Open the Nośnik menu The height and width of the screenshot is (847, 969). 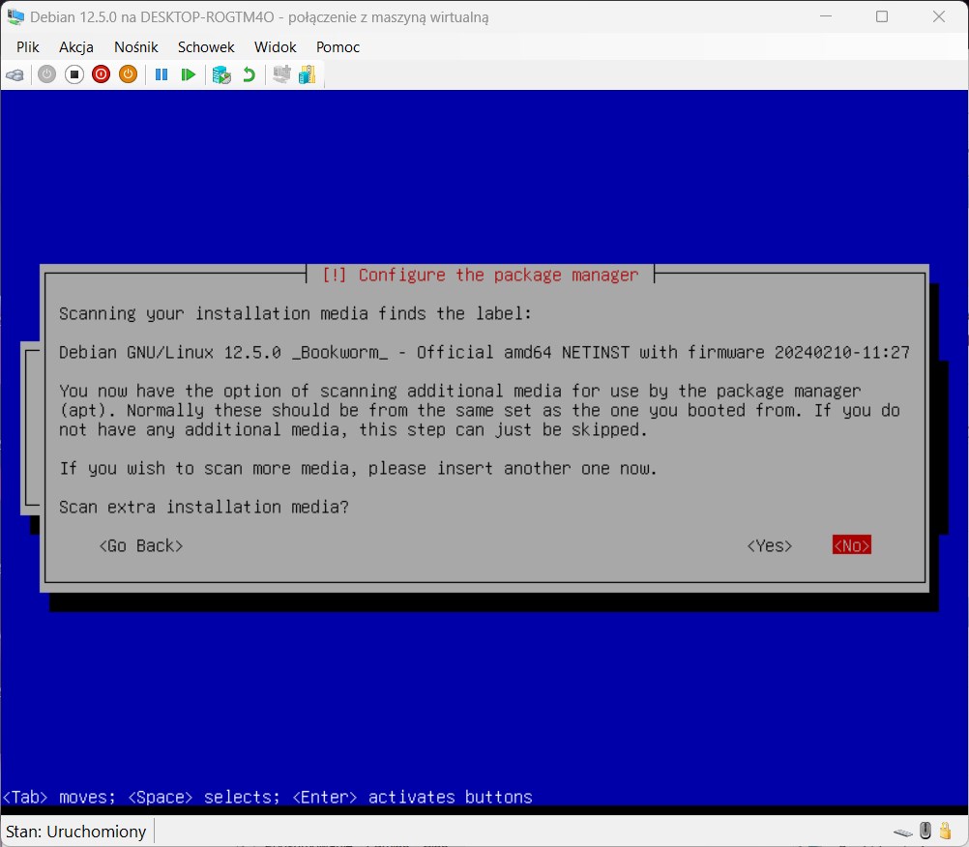(x=136, y=47)
